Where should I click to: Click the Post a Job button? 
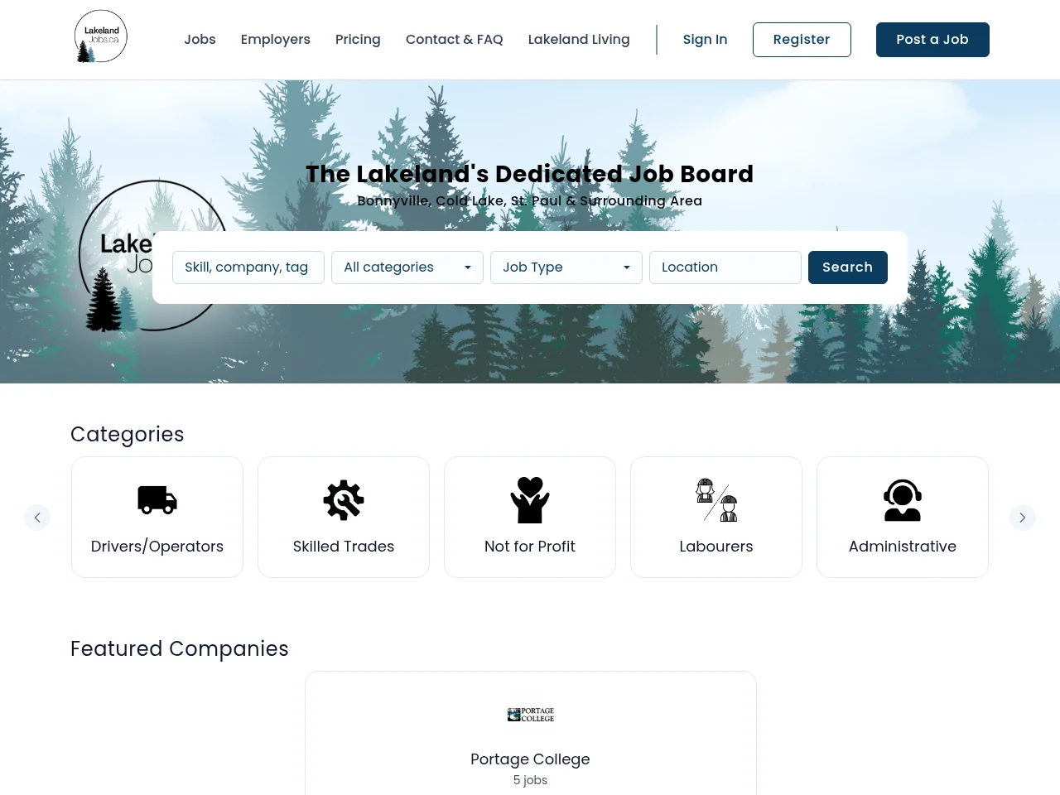(932, 40)
